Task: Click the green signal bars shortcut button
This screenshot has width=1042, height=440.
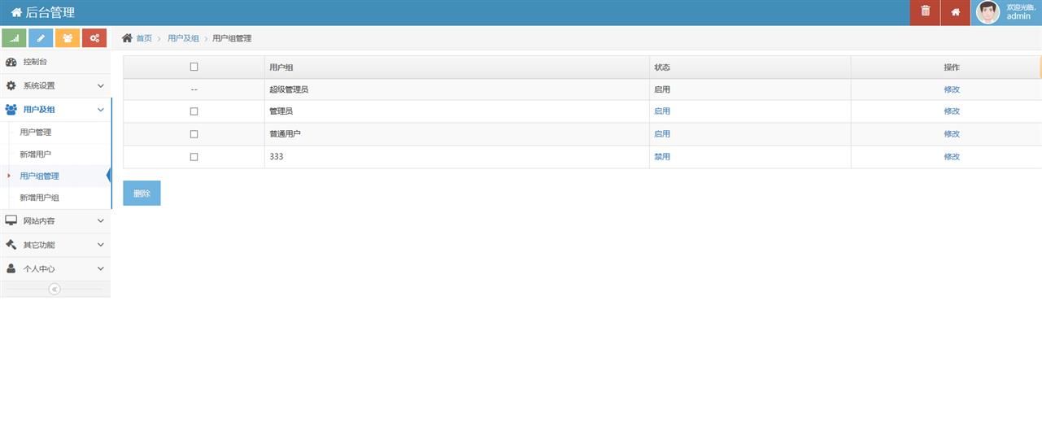Action: [x=14, y=38]
